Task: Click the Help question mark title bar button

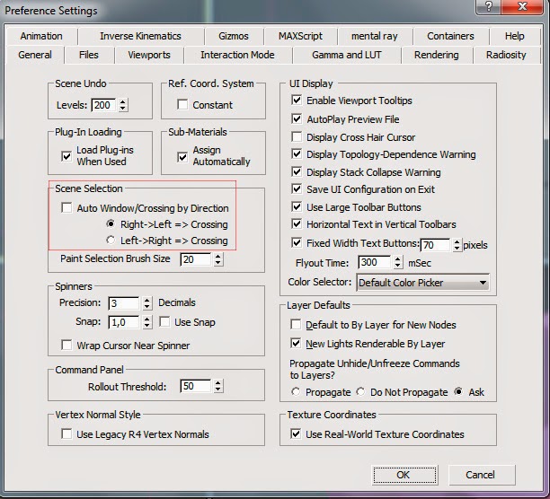Action: pos(488,6)
